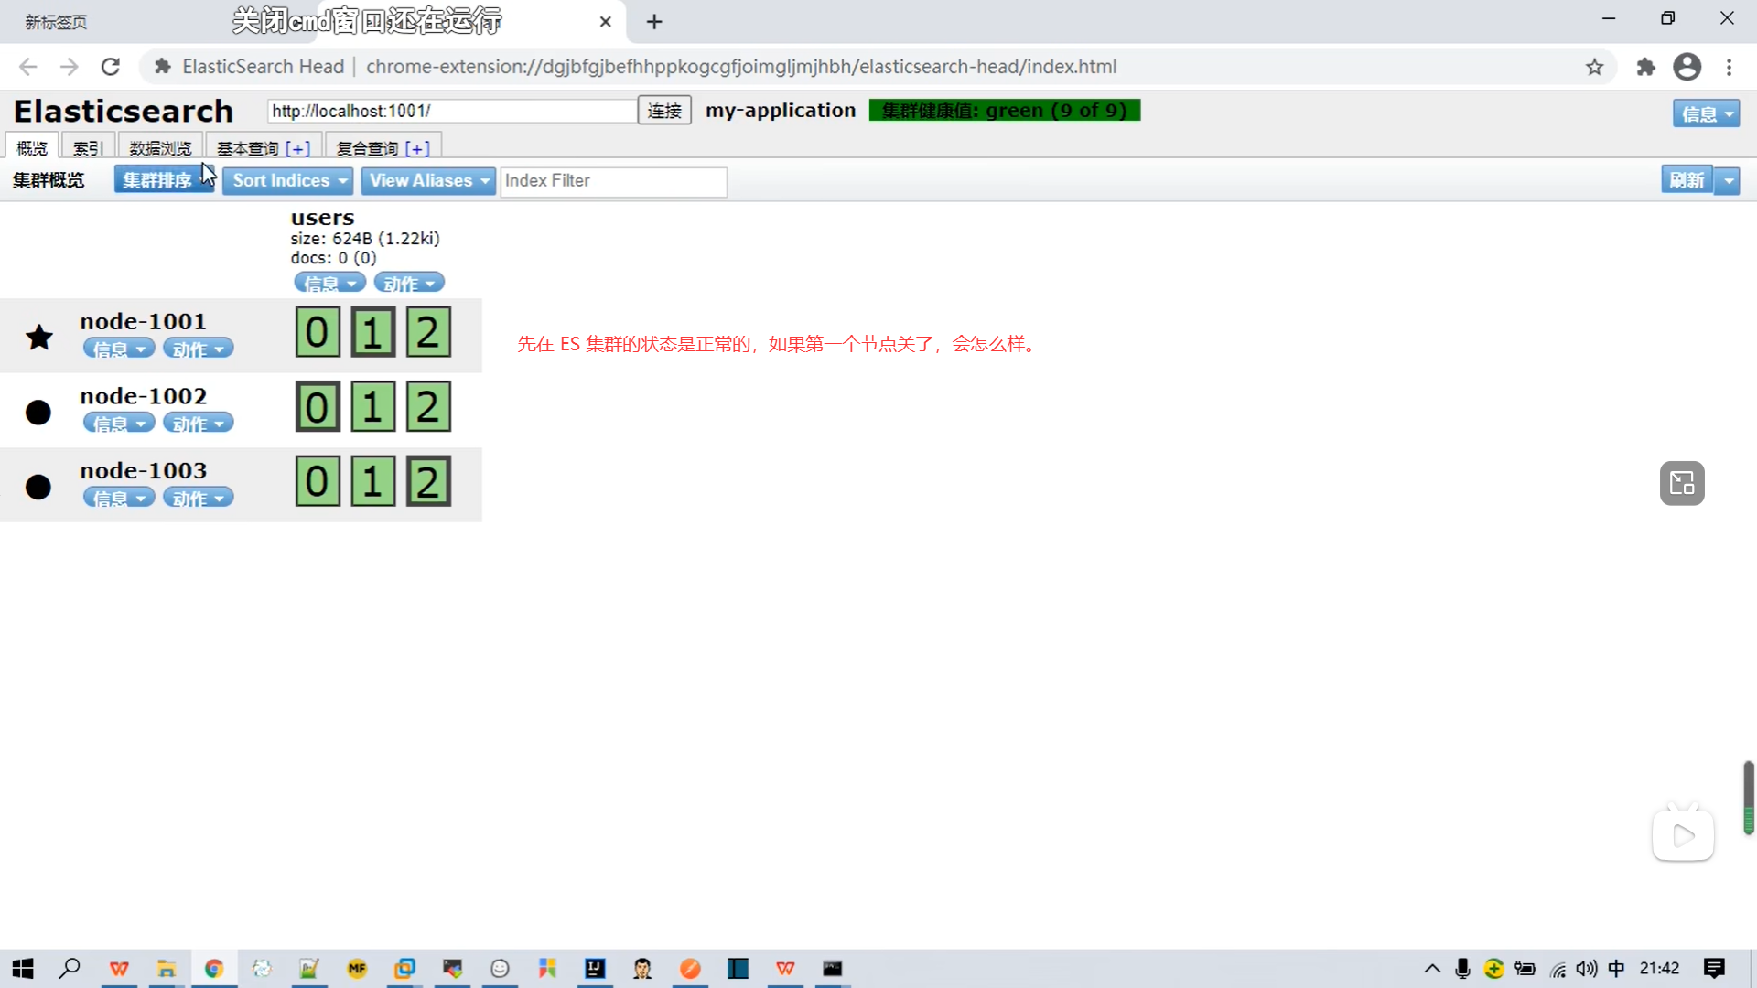This screenshot has width=1757, height=988.
Task: Click the floating video play button
Action: click(x=1683, y=835)
